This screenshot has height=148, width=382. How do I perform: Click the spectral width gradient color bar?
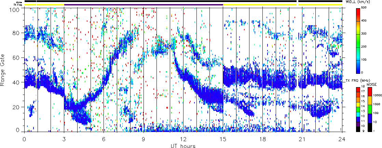pos(358,41)
